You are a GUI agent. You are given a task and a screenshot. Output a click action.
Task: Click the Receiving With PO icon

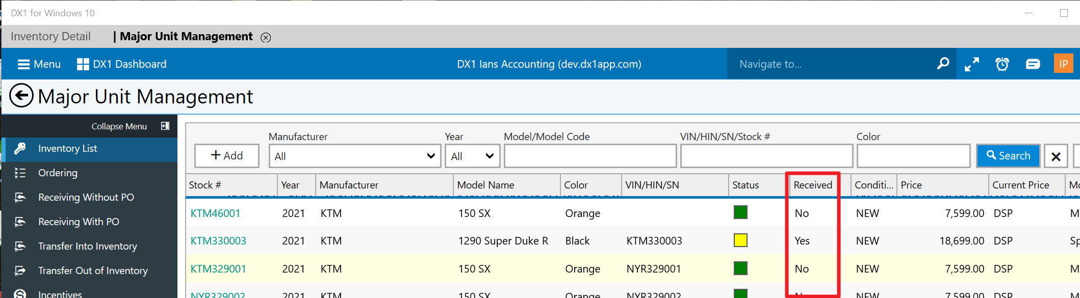[20, 222]
